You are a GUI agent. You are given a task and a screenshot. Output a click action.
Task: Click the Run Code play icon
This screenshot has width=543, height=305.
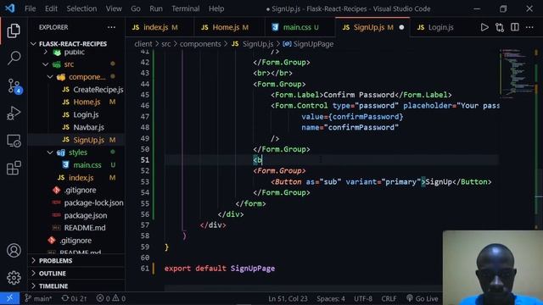point(484,27)
